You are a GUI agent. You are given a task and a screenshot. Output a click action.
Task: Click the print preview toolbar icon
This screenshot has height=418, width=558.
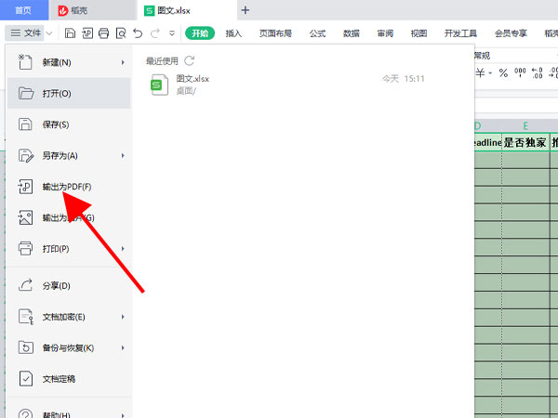[x=121, y=33]
